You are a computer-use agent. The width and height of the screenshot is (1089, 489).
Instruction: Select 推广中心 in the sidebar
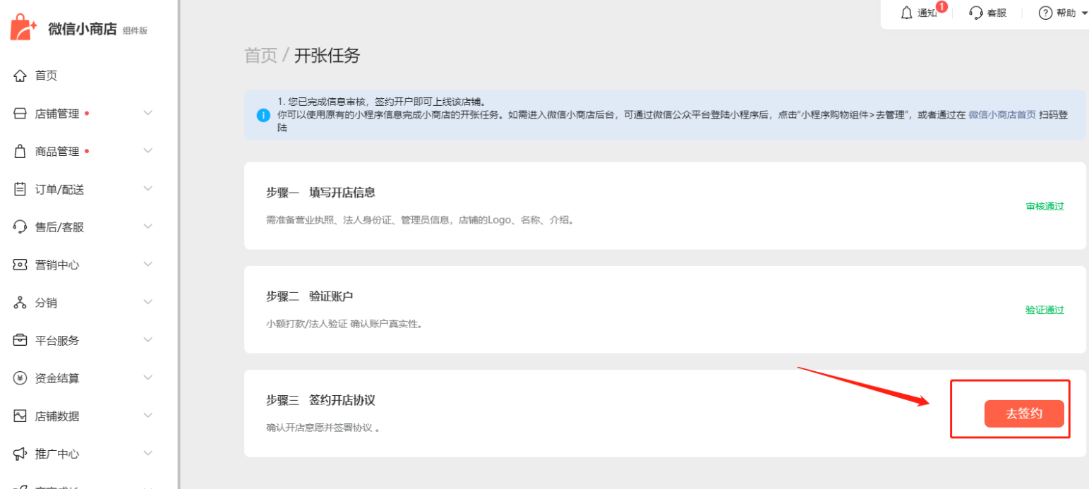[x=57, y=454]
